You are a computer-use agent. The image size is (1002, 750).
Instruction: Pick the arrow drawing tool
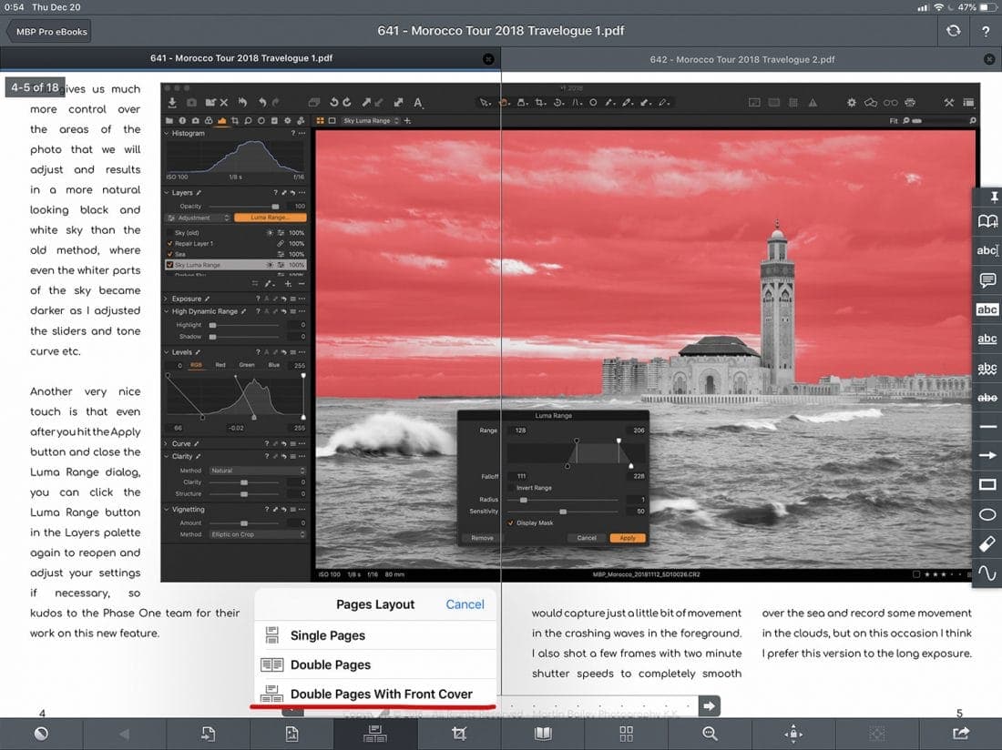(987, 455)
